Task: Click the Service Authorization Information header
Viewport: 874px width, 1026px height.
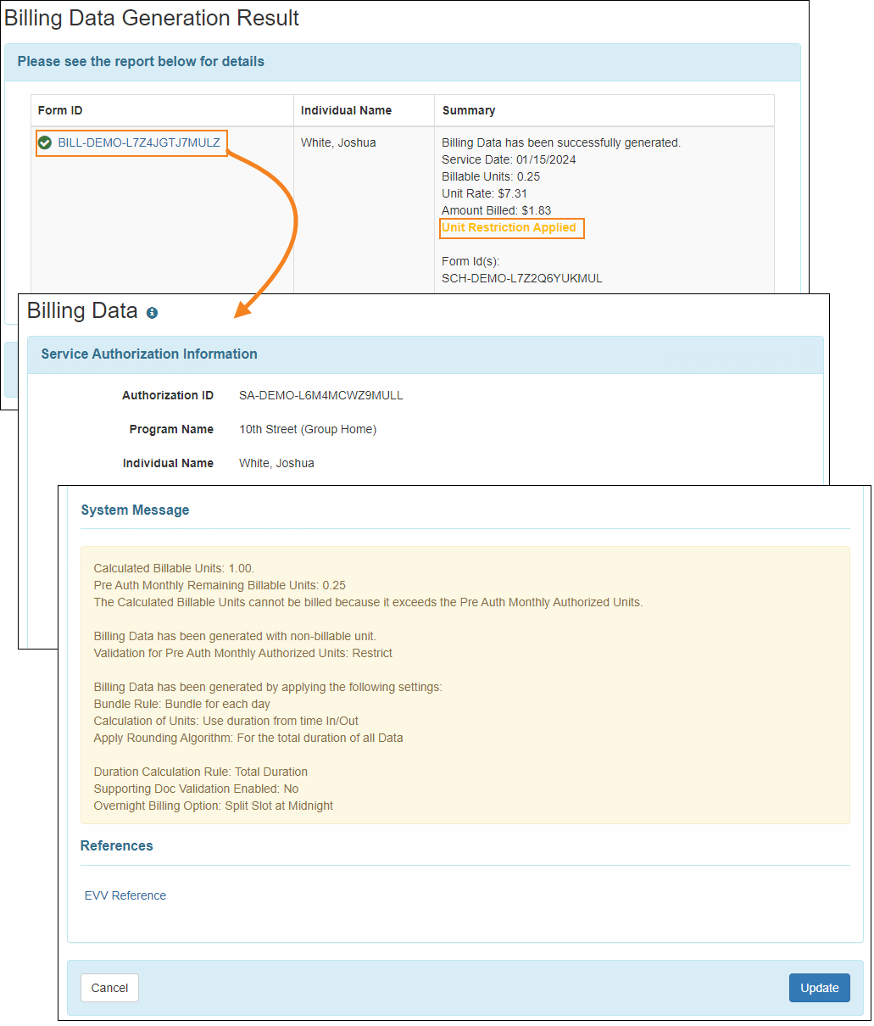Action: (149, 354)
